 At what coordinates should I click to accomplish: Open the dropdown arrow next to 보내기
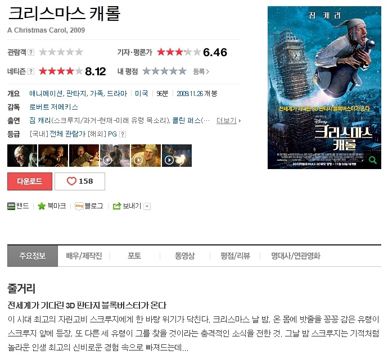tap(147, 206)
